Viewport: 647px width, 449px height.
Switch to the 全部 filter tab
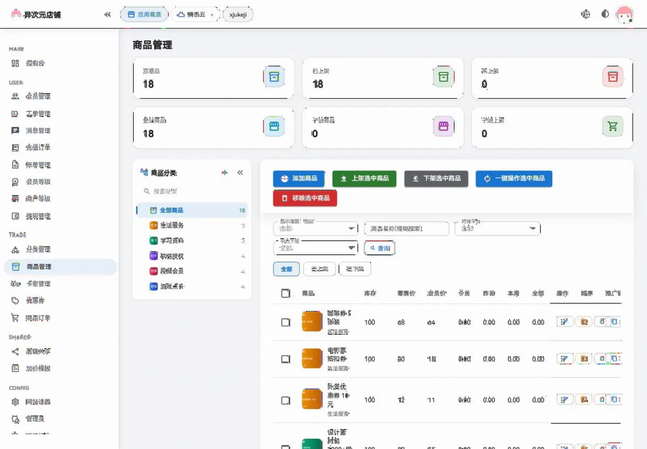click(287, 269)
